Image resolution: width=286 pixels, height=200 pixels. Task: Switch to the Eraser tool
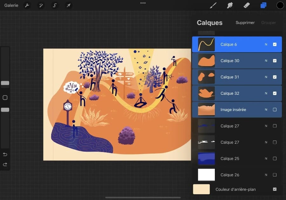point(246,5)
